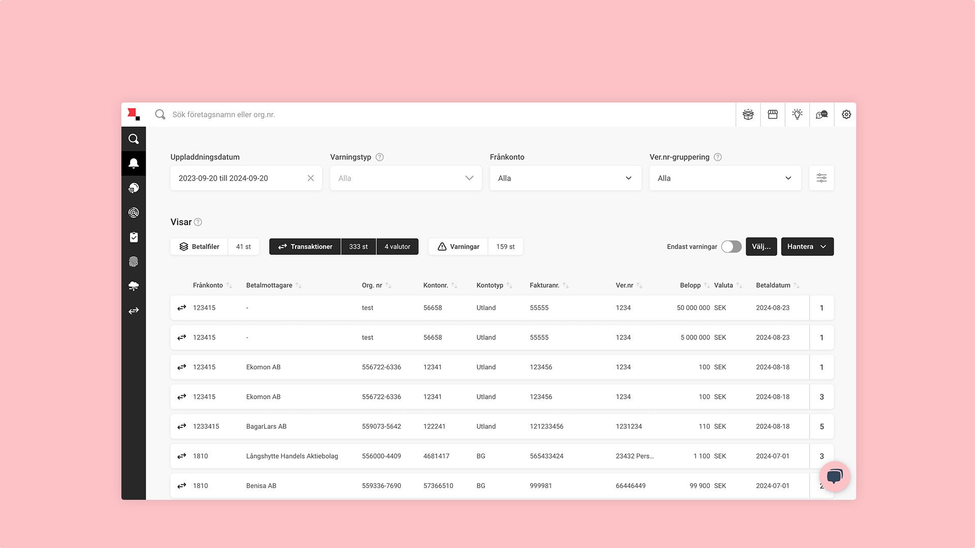This screenshot has height=548, width=975.
Task: Click Benisa AB recipient name
Action: tap(261, 486)
